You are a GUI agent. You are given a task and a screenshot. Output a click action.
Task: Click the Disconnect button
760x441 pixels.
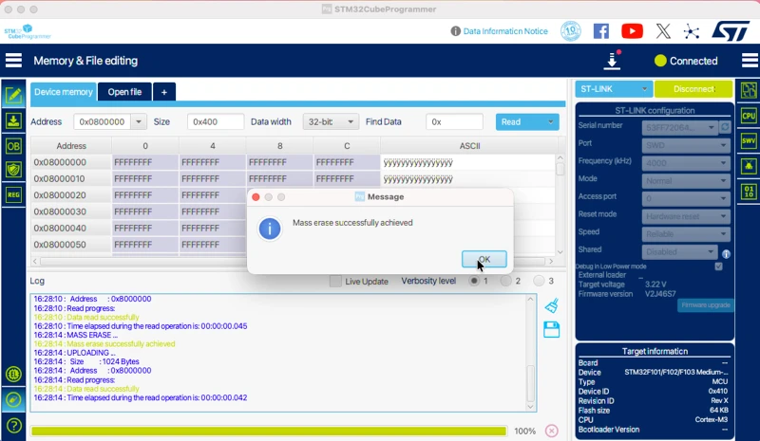[x=693, y=89]
